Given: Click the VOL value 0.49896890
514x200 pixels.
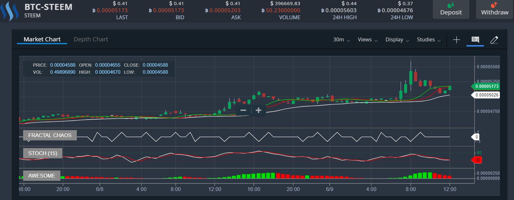Looking at the screenshot, I should 63,72.
